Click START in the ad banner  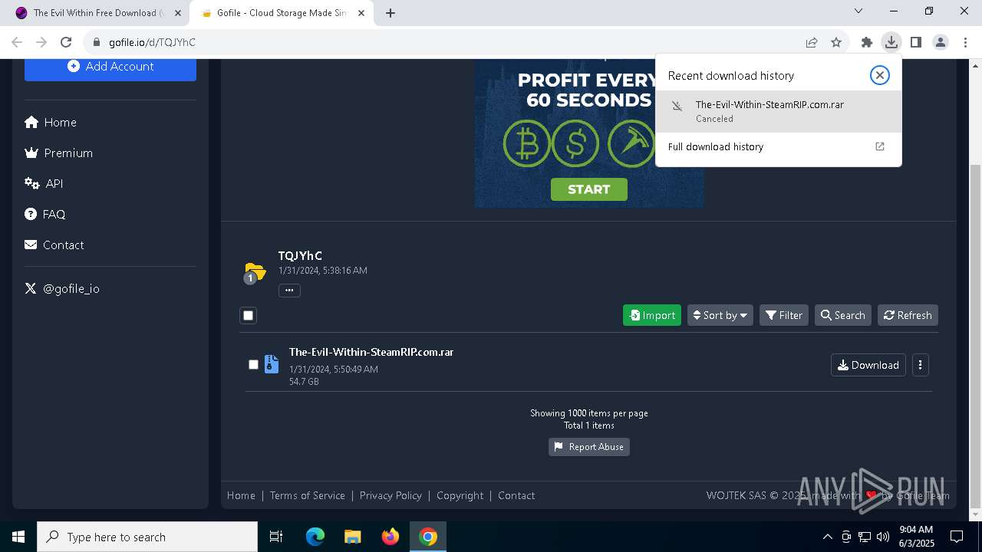[x=589, y=189]
